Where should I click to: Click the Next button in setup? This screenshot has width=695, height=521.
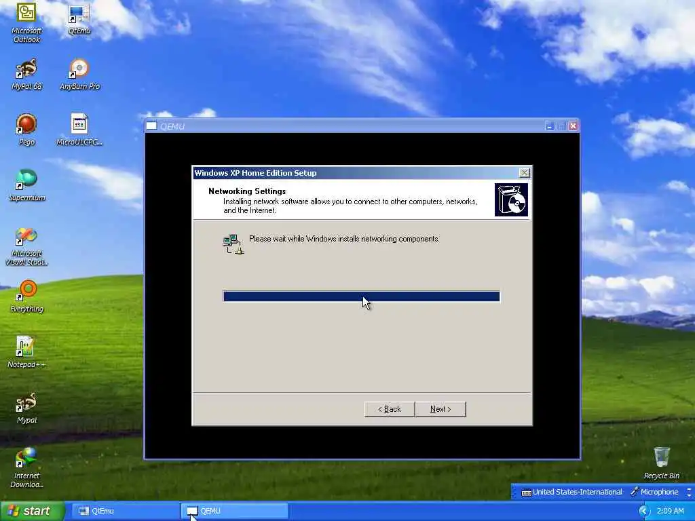(x=440, y=409)
